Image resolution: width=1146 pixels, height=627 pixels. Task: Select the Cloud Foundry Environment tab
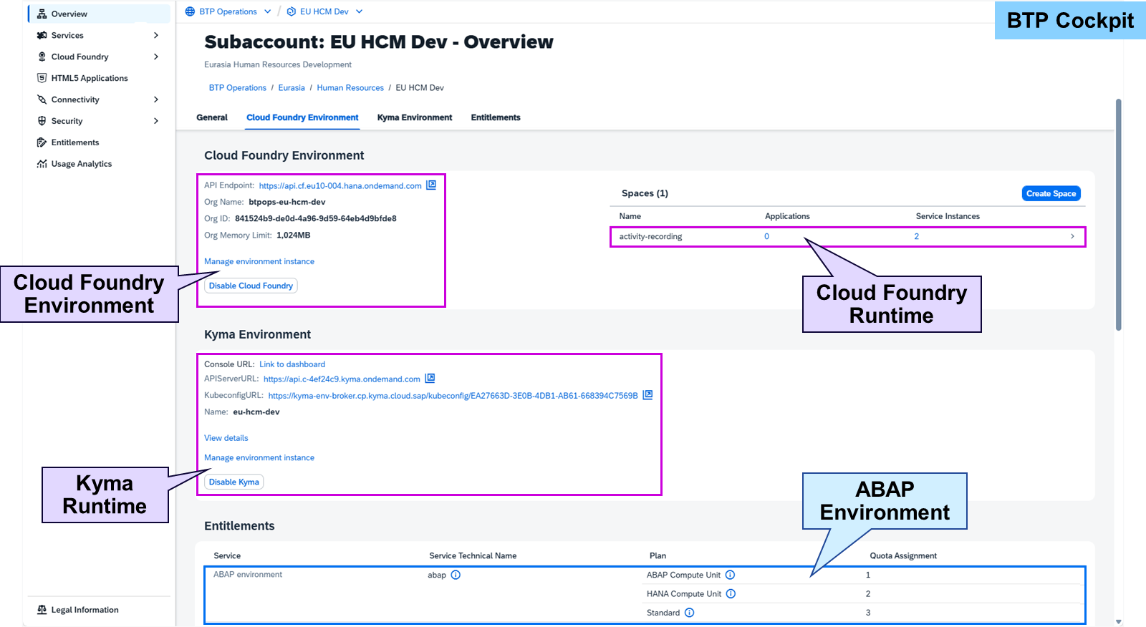click(302, 117)
